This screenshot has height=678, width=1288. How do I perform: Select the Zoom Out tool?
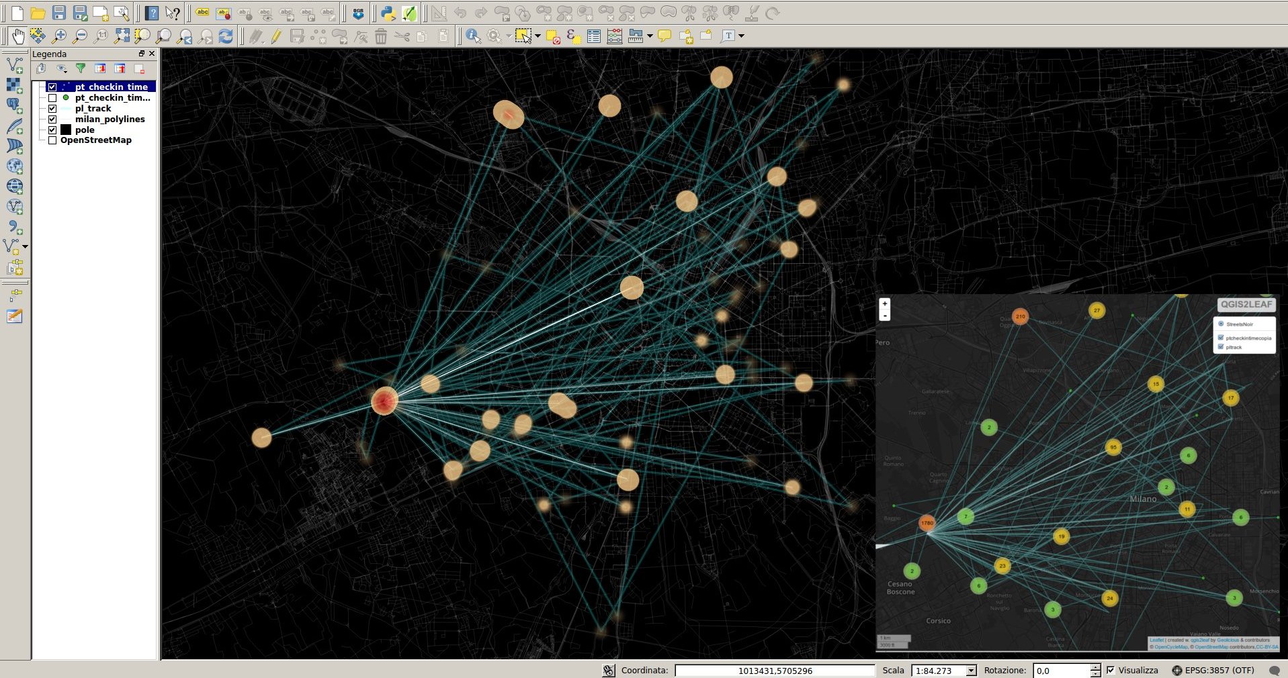[80, 36]
